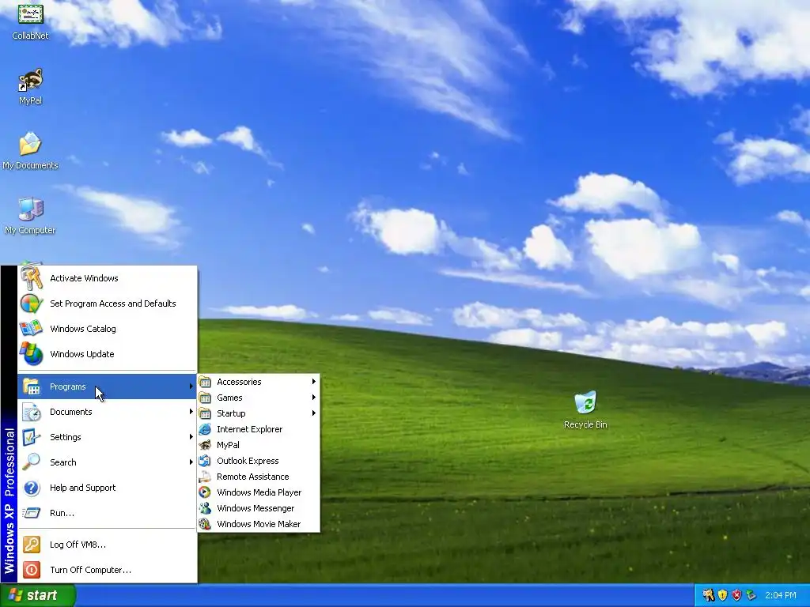Expand the Startup submenu arrow
This screenshot has height=607, width=810.
[313, 413]
